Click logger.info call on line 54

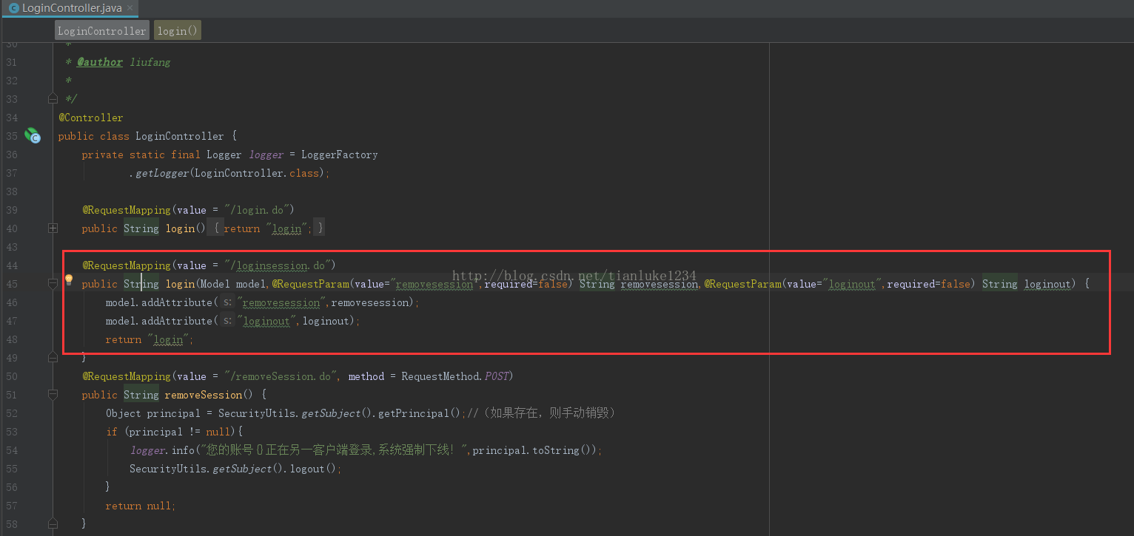coord(162,450)
